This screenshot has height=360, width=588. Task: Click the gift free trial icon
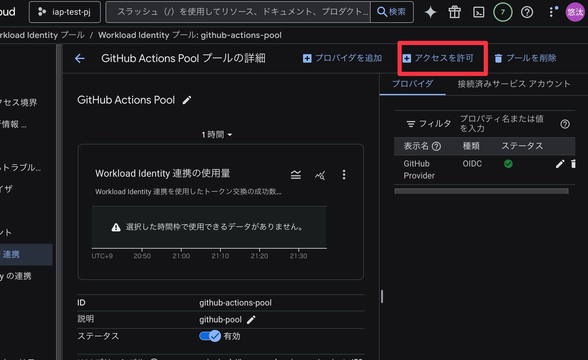[x=454, y=12]
